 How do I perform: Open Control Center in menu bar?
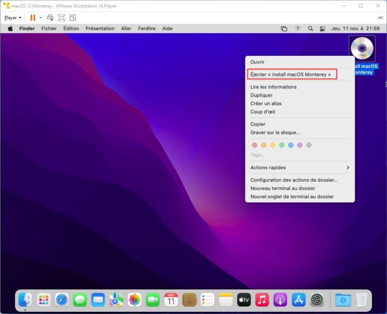(x=322, y=28)
